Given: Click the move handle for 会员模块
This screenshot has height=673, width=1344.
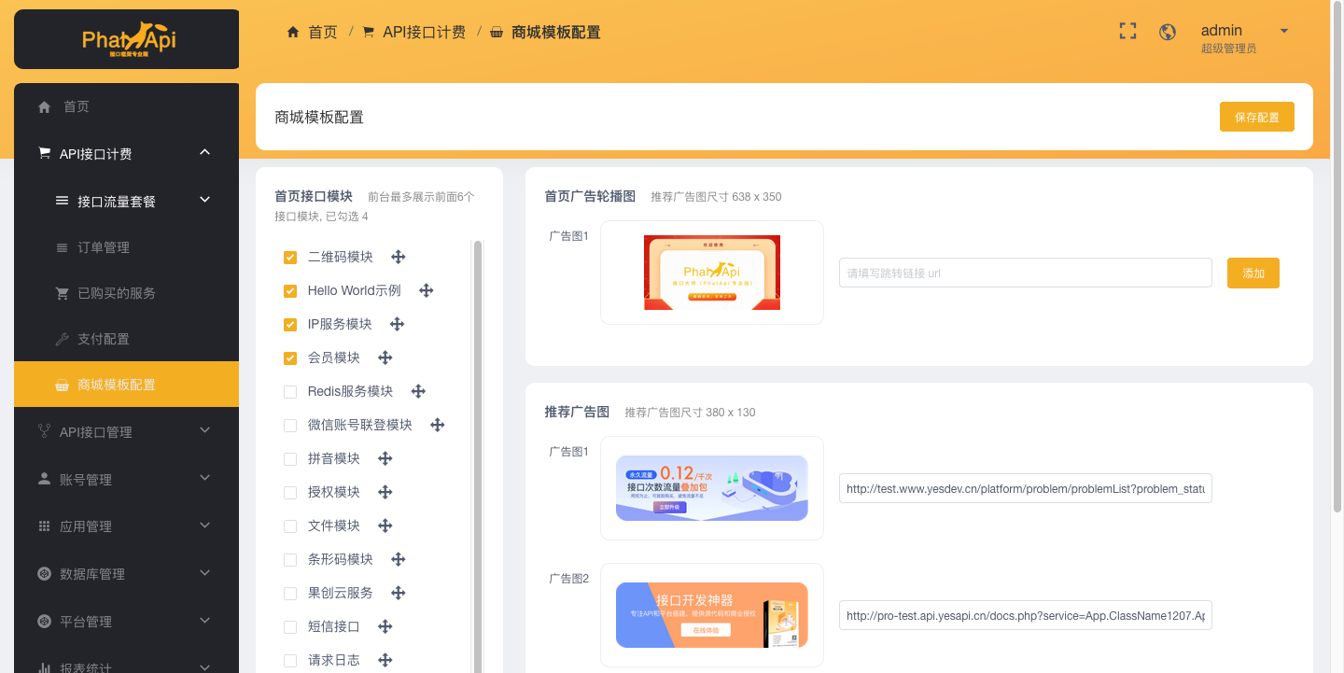Looking at the screenshot, I should click(385, 358).
